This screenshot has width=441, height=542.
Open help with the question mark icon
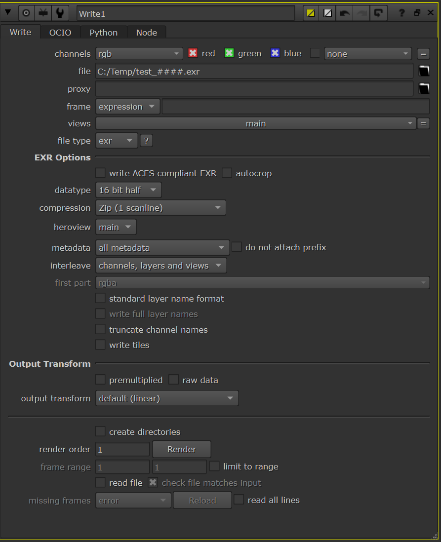coord(401,12)
